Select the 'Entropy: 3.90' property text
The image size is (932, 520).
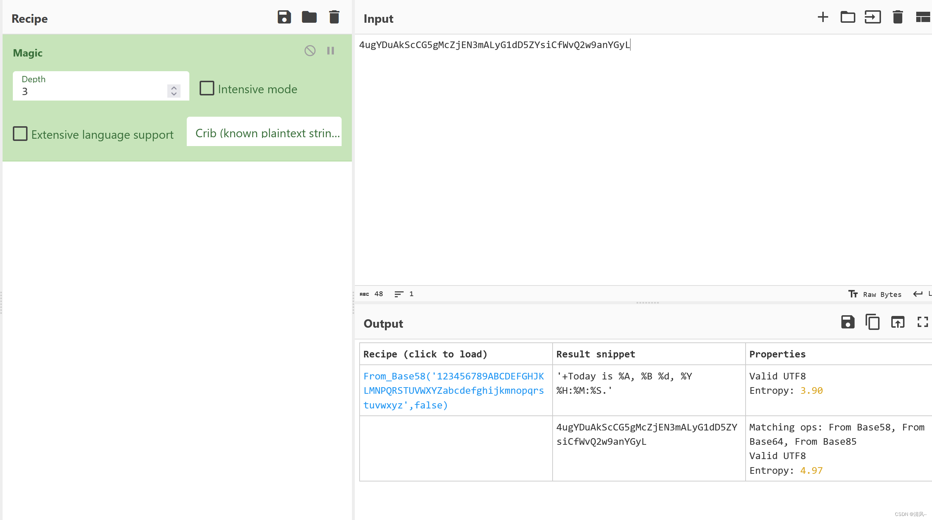[x=786, y=390]
